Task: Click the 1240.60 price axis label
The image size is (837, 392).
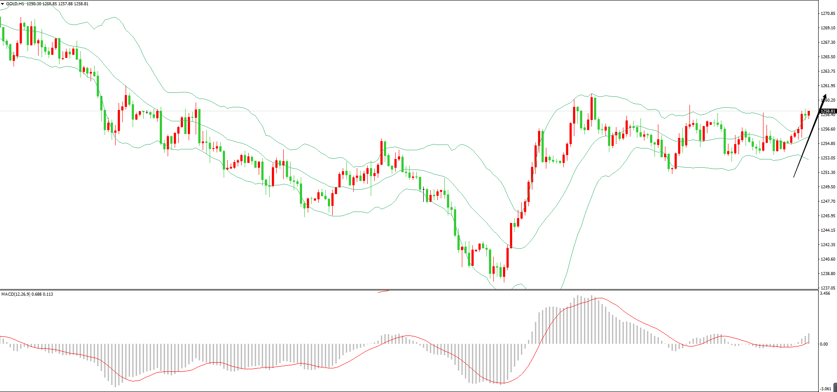Action: coord(828,259)
